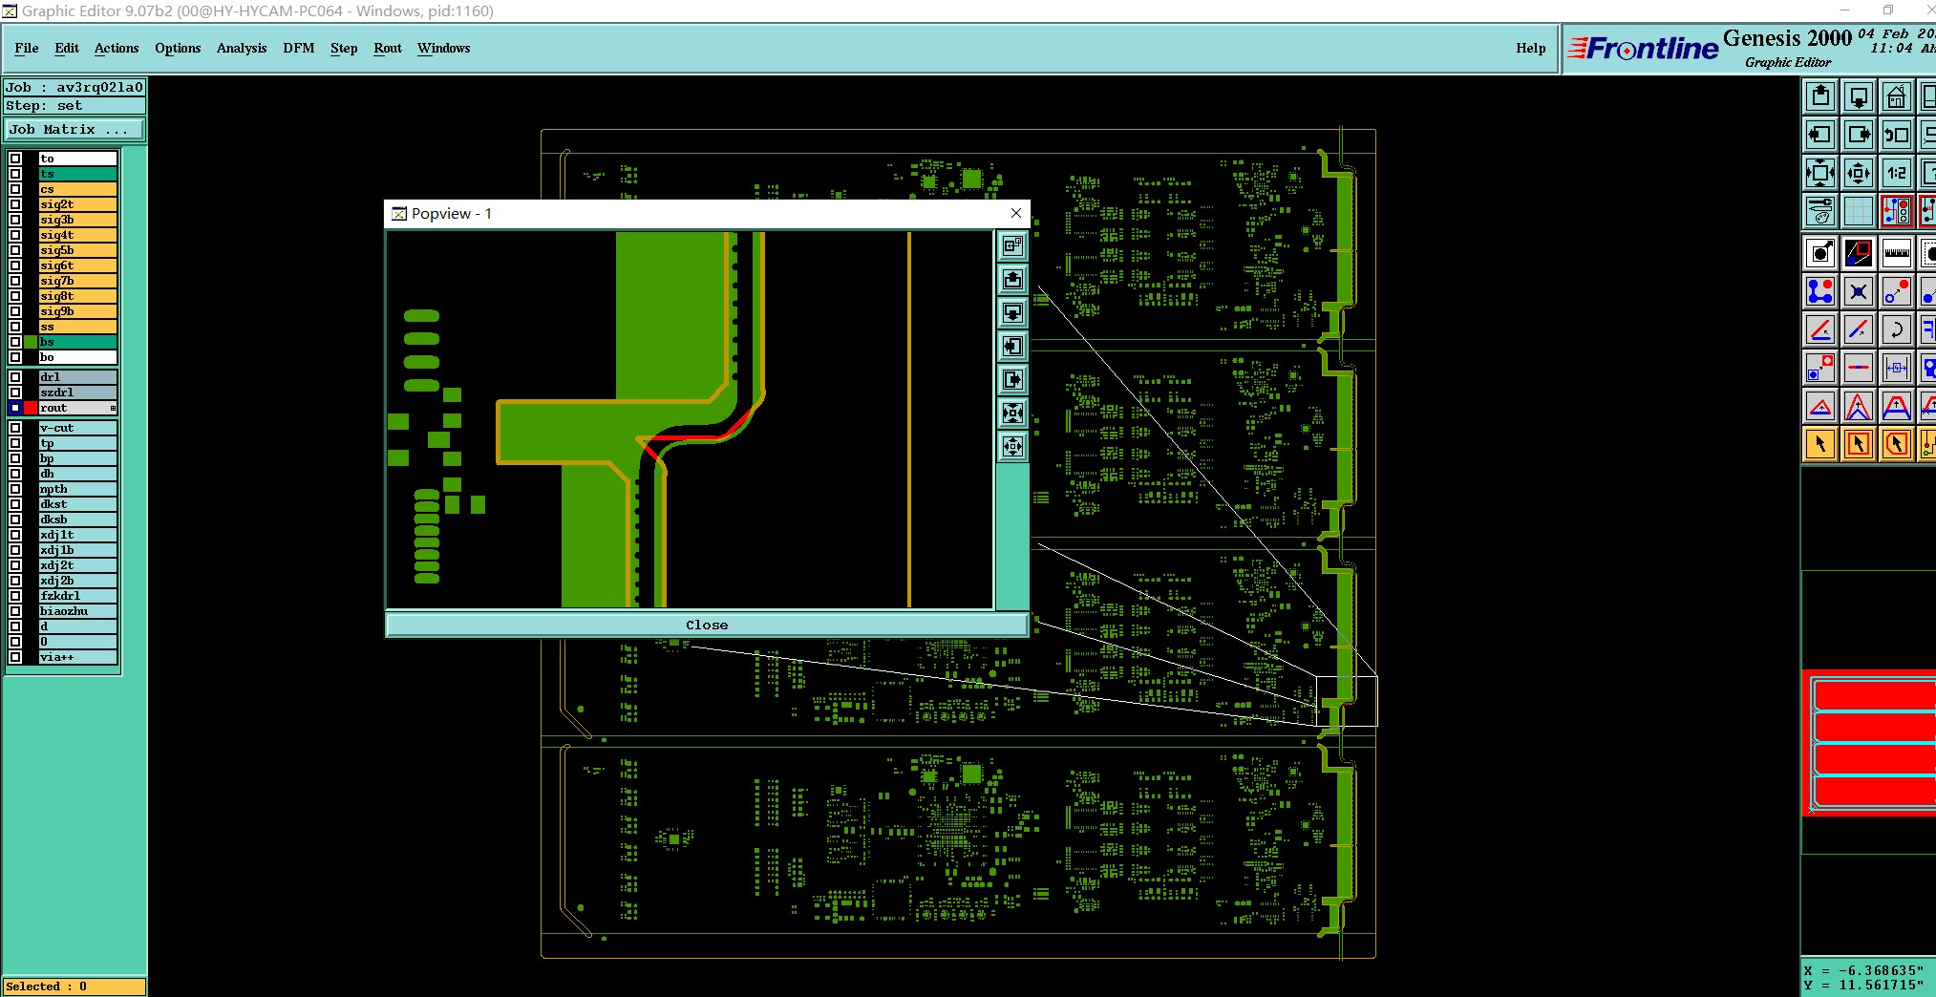This screenshot has height=997, width=1936.
Task: Select the rectangle area selection arrow tool
Action: pos(1859,444)
